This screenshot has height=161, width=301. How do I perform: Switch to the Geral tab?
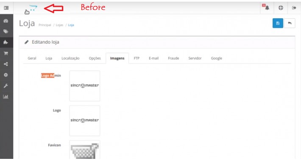[32, 58]
